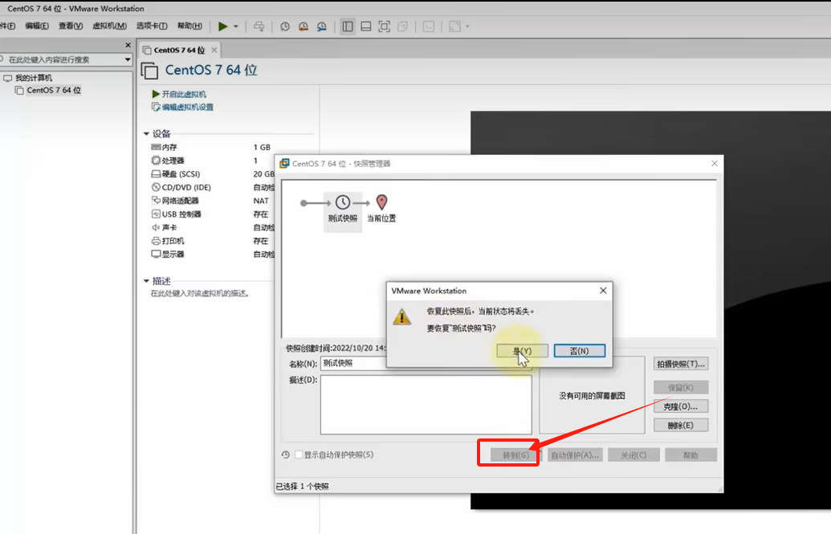Confirm restore with the 是(Y) button
The height and width of the screenshot is (534, 831).
click(523, 351)
